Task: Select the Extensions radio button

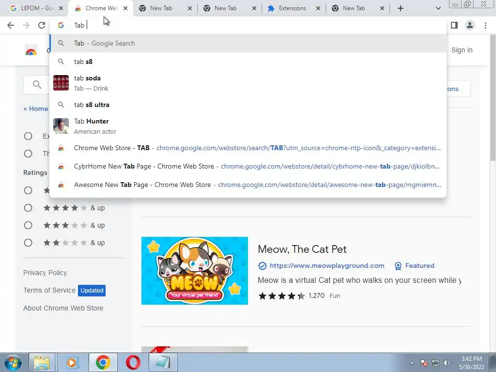Action: tap(28, 136)
